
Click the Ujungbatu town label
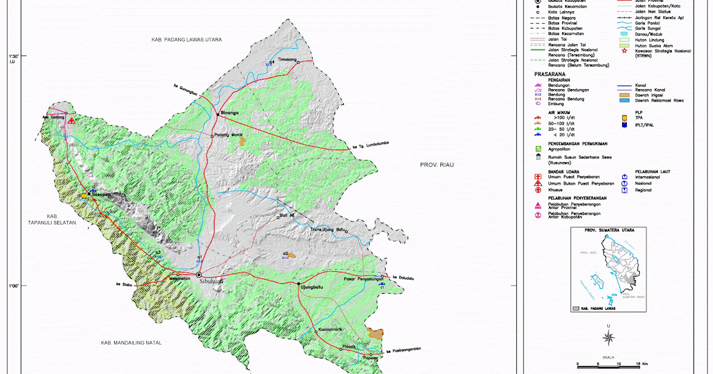313,286
